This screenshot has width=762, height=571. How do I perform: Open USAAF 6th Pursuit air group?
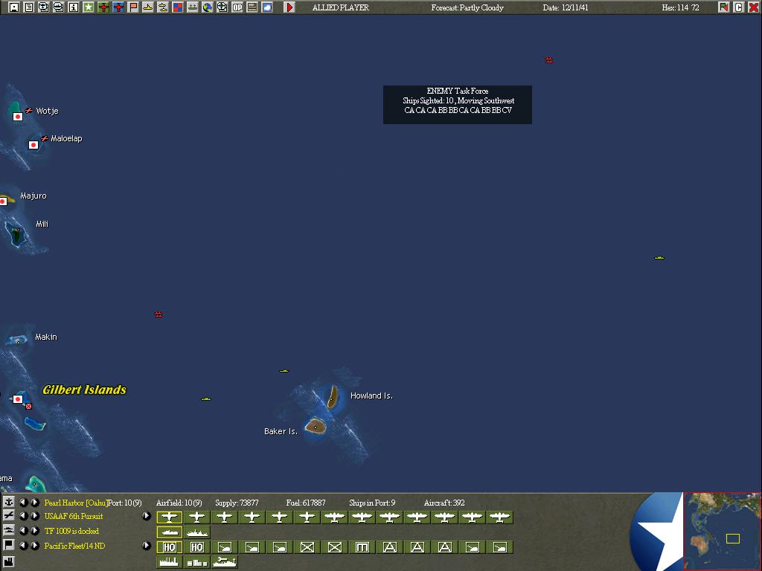pos(74,516)
